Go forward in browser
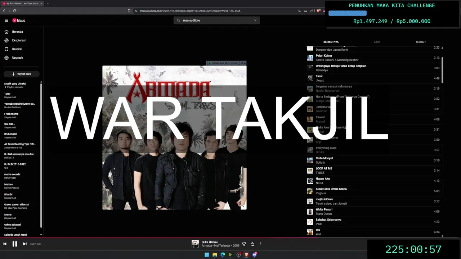The width and height of the screenshot is (461, 259). point(9,11)
